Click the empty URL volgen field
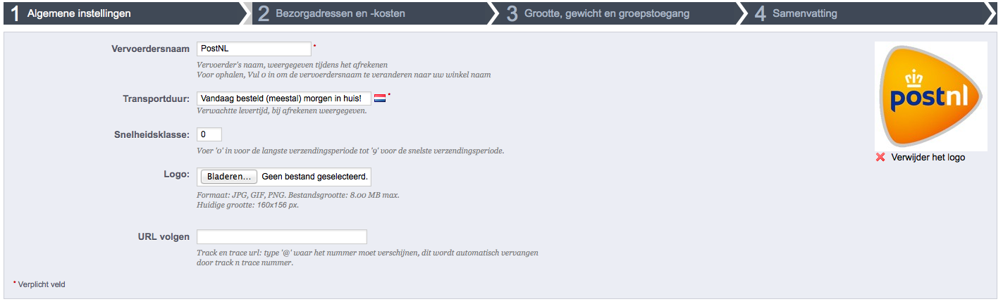Screen dimensions: 1003x304 click(x=282, y=236)
